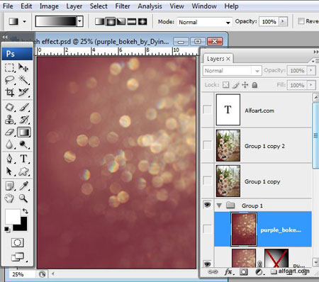
Task: Enable the Reverse gradient checkbox
Action: tap(301, 21)
